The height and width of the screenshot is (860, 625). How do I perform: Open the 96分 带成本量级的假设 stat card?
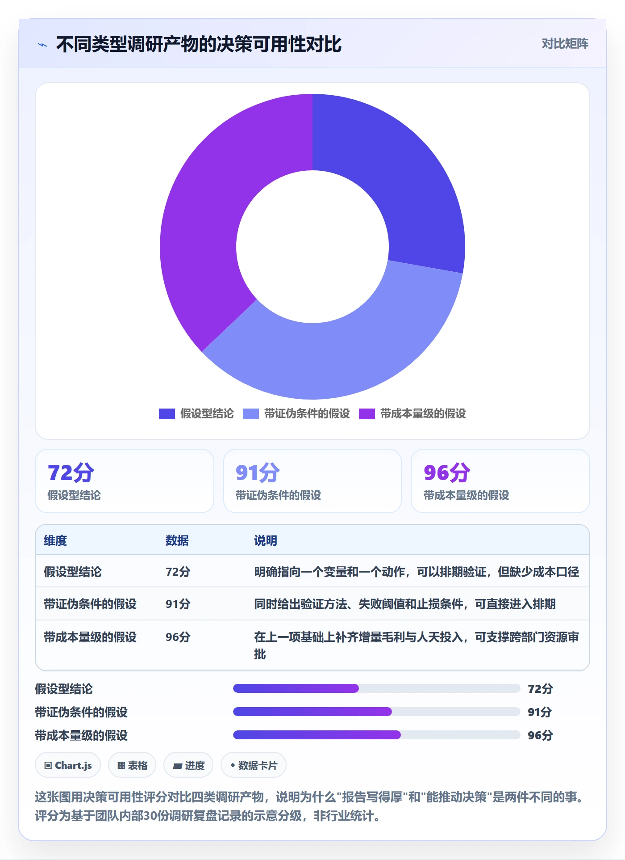click(x=500, y=481)
